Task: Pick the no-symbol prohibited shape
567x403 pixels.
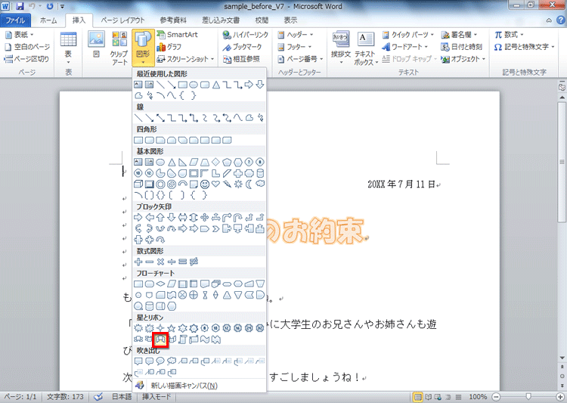Action: [172, 184]
